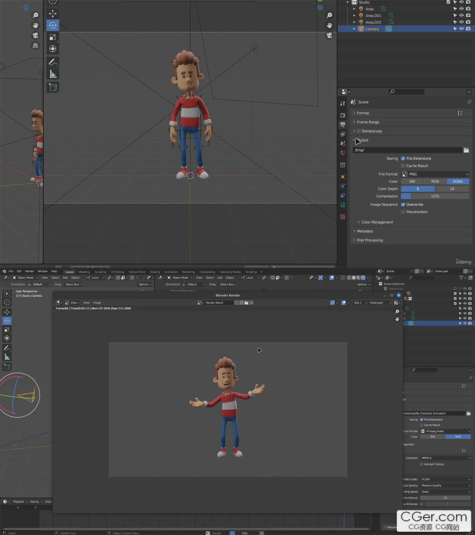This screenshot has width=475, height=535.
Task: Open the Render properties tab
Action: (x=342, y=115)
